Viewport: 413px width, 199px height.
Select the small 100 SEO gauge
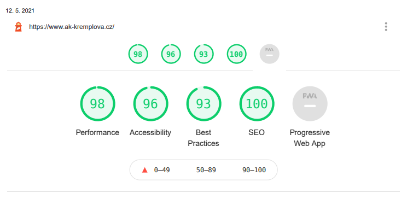tap(236, 54)
